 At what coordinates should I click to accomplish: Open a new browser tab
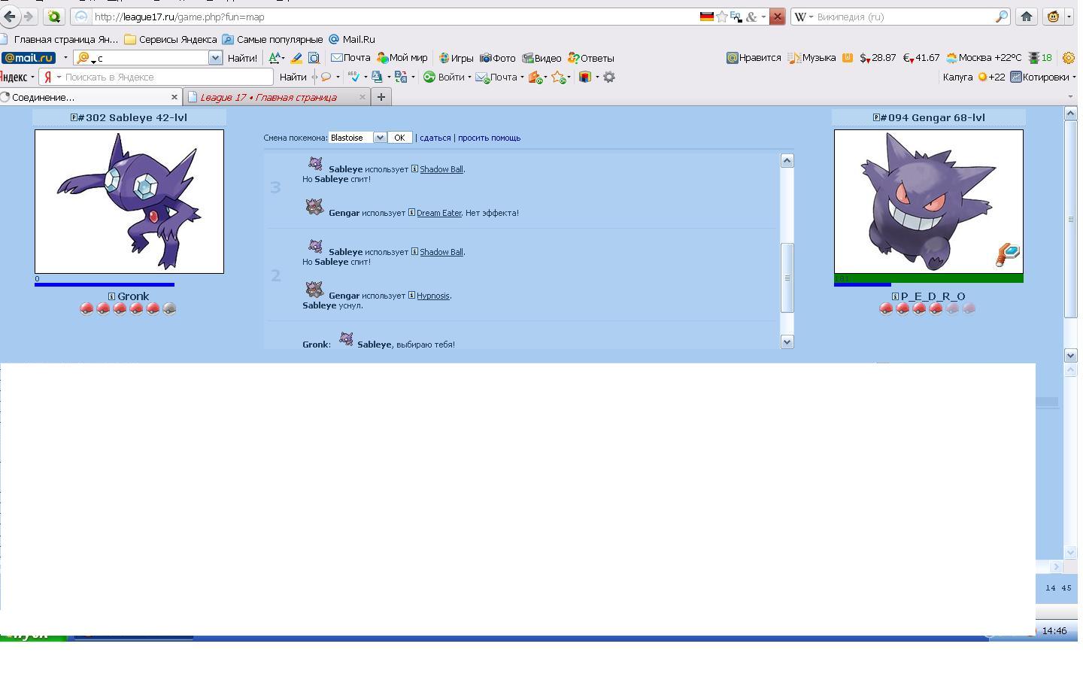(381, 97)
